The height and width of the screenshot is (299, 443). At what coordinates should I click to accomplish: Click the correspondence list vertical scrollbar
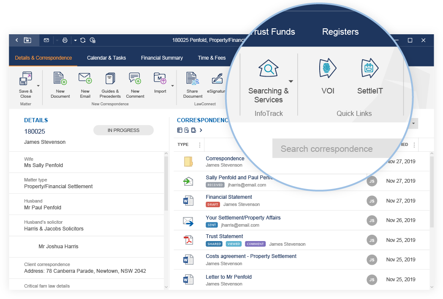[432, 192]
